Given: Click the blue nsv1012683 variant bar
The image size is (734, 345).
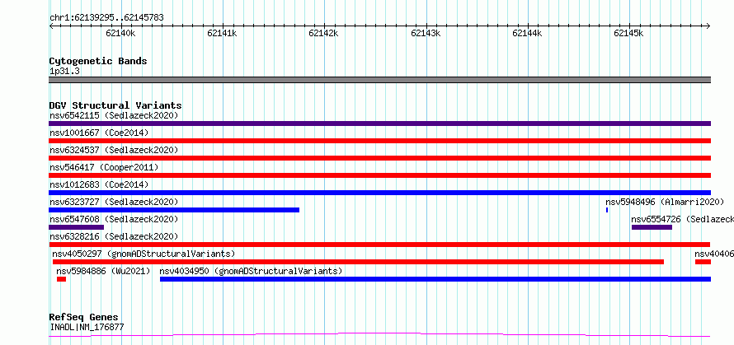Looking at the screenshot, I should 379,193.
